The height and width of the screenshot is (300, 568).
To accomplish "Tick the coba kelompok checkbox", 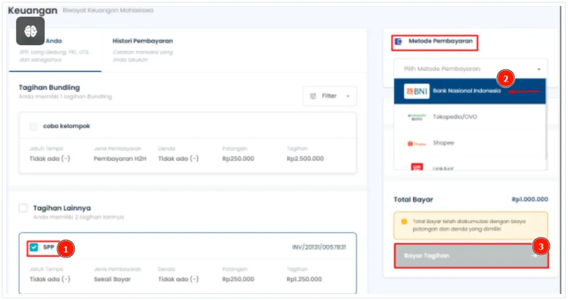I will click(34, 126).
